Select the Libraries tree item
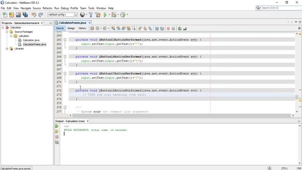This screenshot has width=302, height=170. pos(19,49)
